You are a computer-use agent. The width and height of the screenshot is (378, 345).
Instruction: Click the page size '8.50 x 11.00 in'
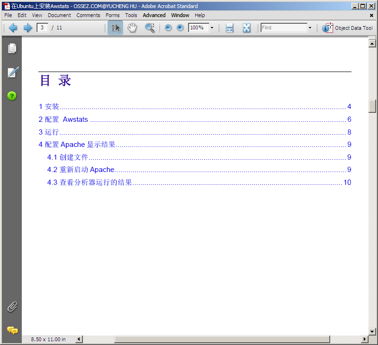point(48,339)
